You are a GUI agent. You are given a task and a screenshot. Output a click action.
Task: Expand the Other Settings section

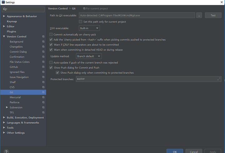coord(4,133)
